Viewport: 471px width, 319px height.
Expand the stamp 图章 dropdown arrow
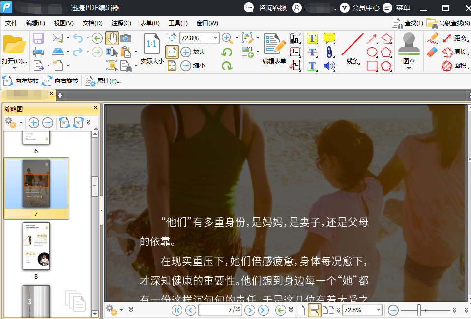(409, 68)
